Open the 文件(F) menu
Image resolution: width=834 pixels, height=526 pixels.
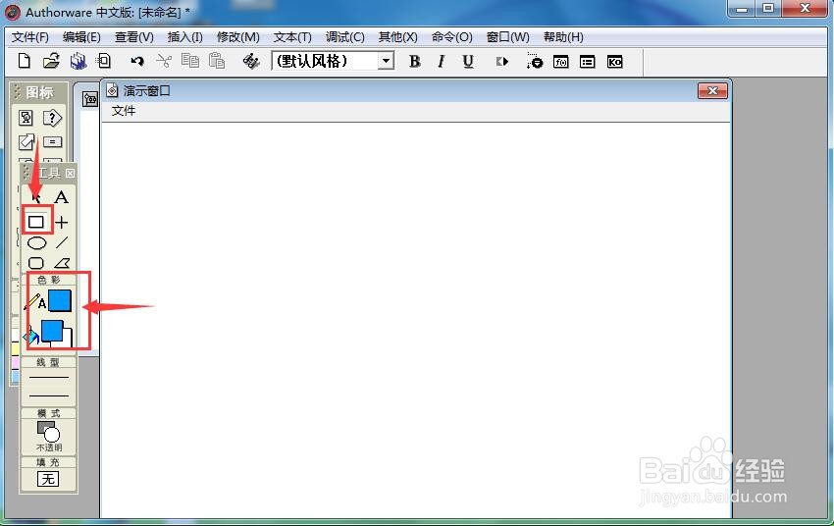30,37
